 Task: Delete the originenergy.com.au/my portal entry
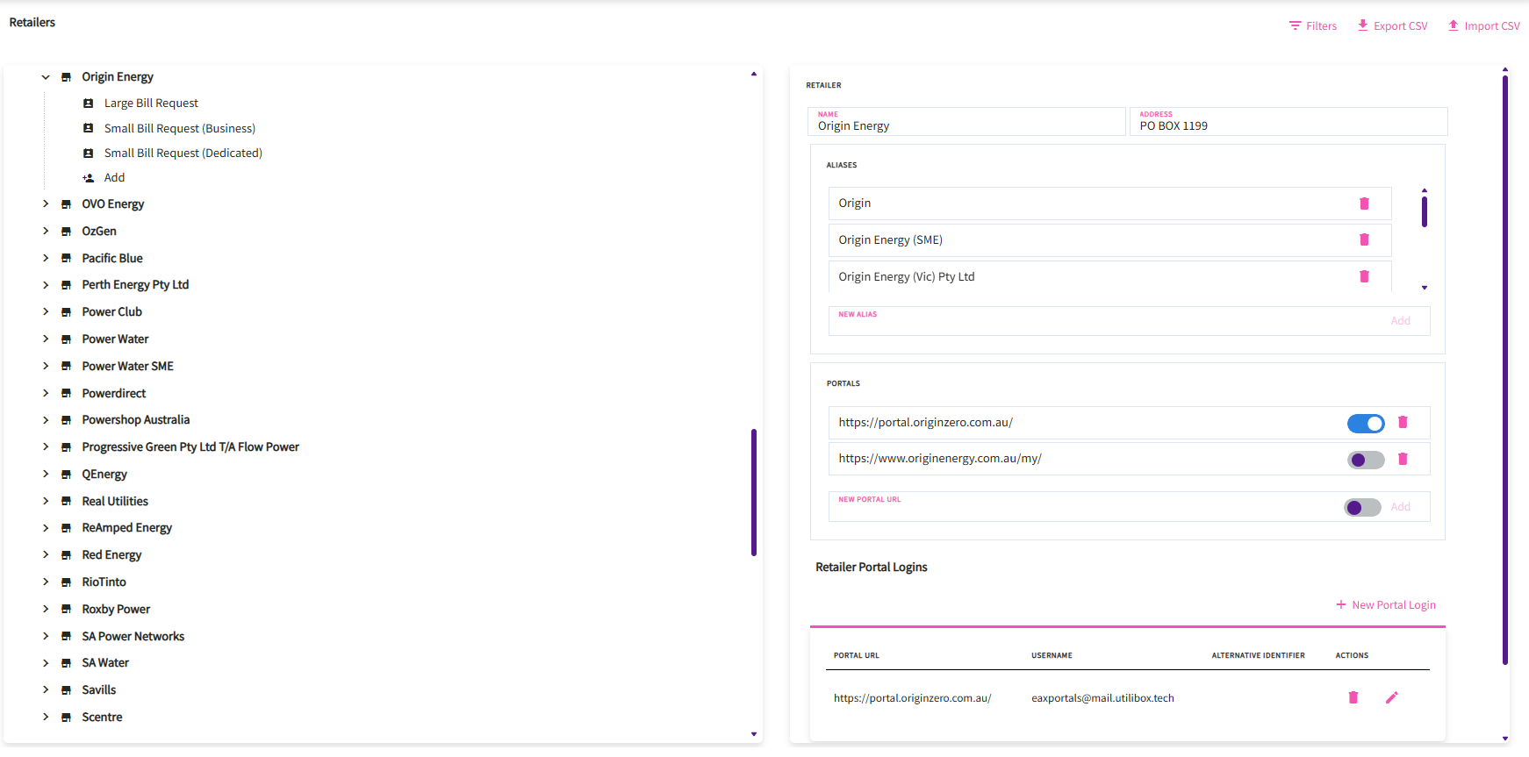click(1403, 459)
